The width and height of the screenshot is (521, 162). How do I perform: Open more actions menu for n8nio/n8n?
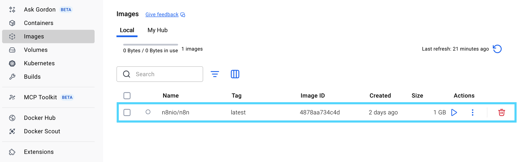473,112
